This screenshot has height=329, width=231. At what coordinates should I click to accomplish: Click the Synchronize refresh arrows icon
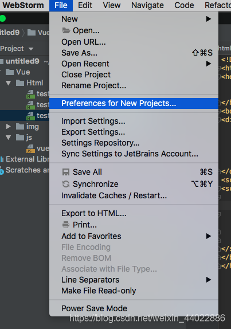click(x=66, y=184)
